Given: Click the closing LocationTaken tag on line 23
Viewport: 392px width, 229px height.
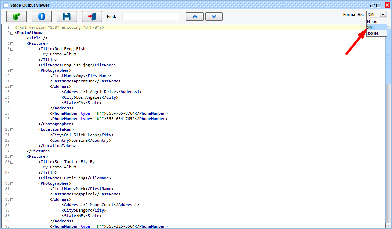Looking at the screenshot, I should pyautogui.click(x=57, y=146).
